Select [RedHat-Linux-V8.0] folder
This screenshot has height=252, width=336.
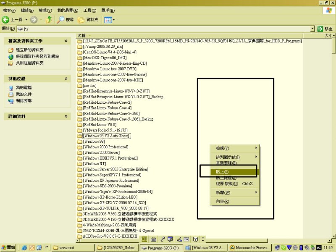tap(100, 125)
